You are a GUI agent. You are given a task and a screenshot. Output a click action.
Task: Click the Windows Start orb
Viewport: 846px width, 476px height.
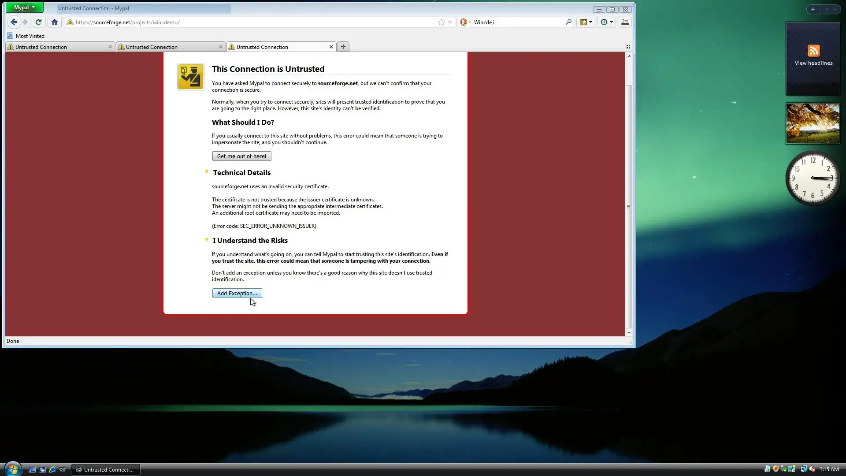[x=12, y=469]
